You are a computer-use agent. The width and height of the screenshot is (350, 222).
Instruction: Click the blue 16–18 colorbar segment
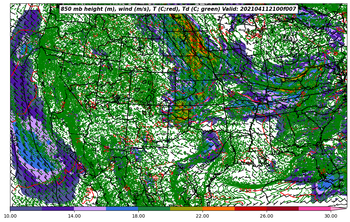pyautogui.click(x=122, y=208)
